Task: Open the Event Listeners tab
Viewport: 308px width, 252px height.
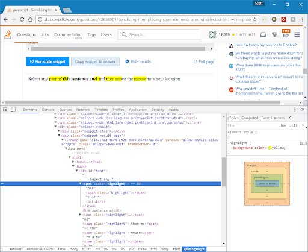Action: pyautogui.click(x=273, y=118)
